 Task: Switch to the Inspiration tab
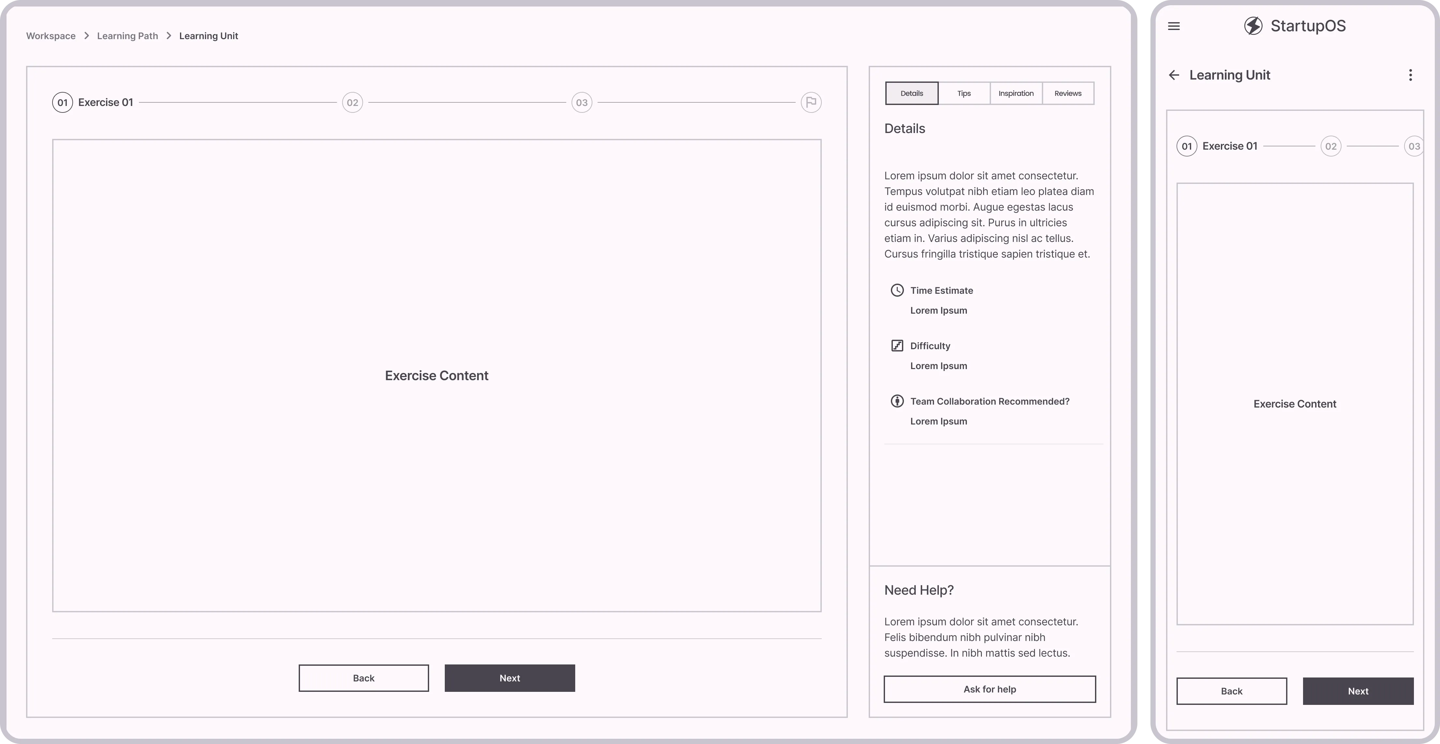(1016, 93)
